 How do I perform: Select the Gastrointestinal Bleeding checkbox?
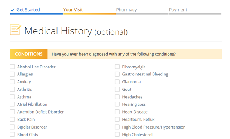(117, 74)
